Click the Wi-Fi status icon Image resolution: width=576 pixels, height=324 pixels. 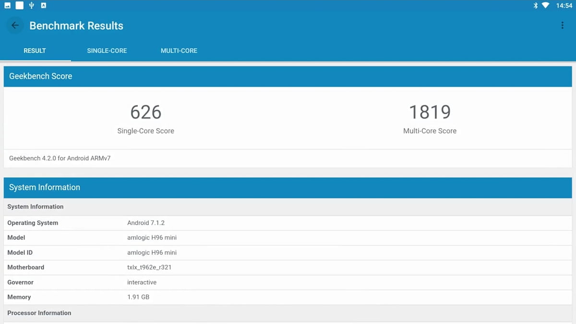547,6
